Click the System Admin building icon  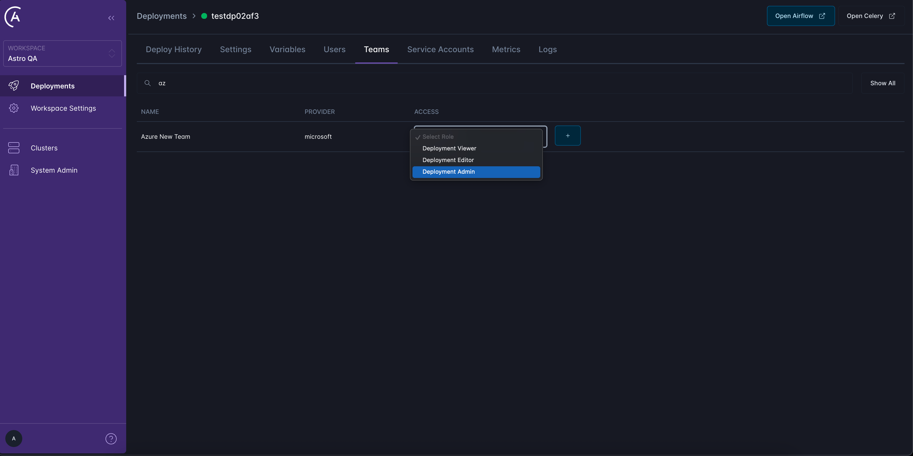[x=14, y=170]
